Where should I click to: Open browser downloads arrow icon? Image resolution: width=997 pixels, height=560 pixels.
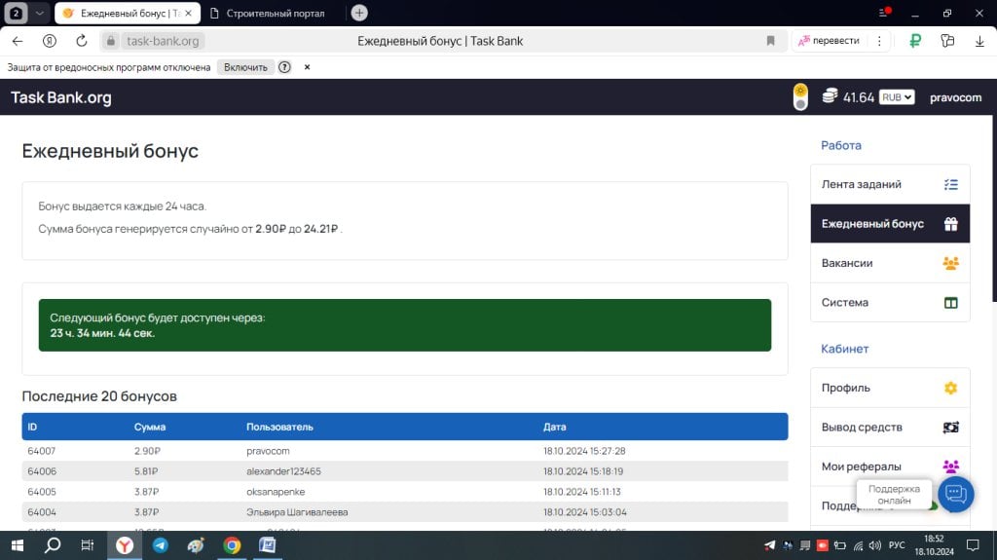click(x=979, y=41)
